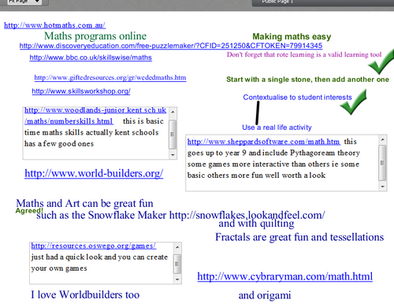
Task: Click the 'Start with a single stone' text
Action: [x=307, y=80]
